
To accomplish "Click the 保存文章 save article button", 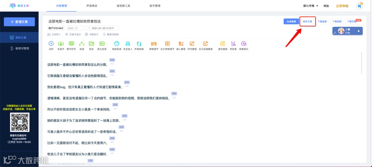I will coord(308,21).
